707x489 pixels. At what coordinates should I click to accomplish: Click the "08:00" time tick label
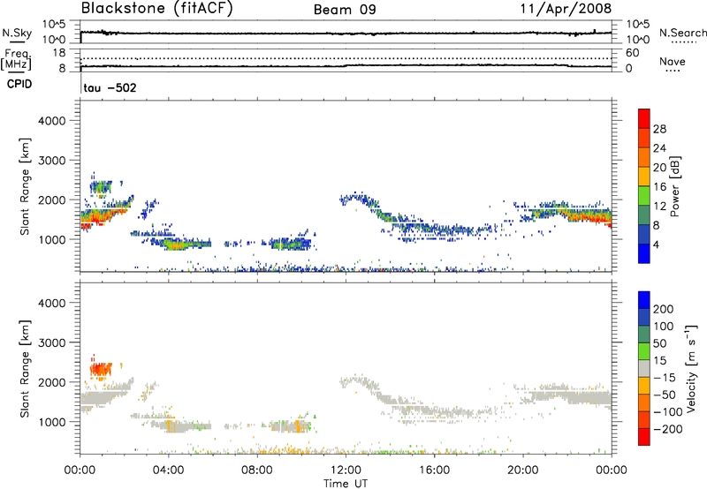pos(257,470)
